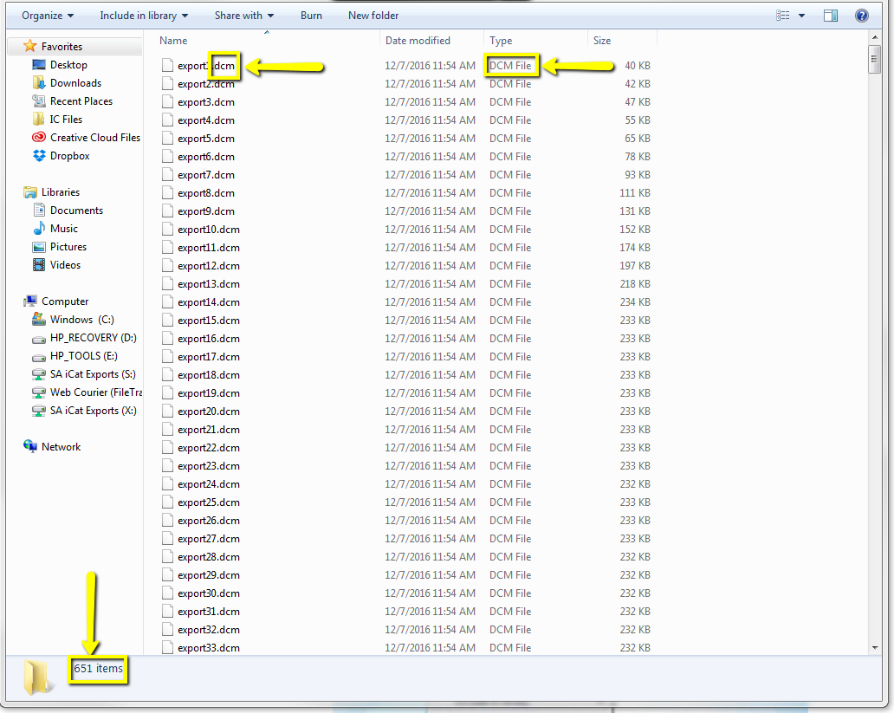Click the New folder button
This screenshot has height=713, width=894.
[x=373, y=16]
